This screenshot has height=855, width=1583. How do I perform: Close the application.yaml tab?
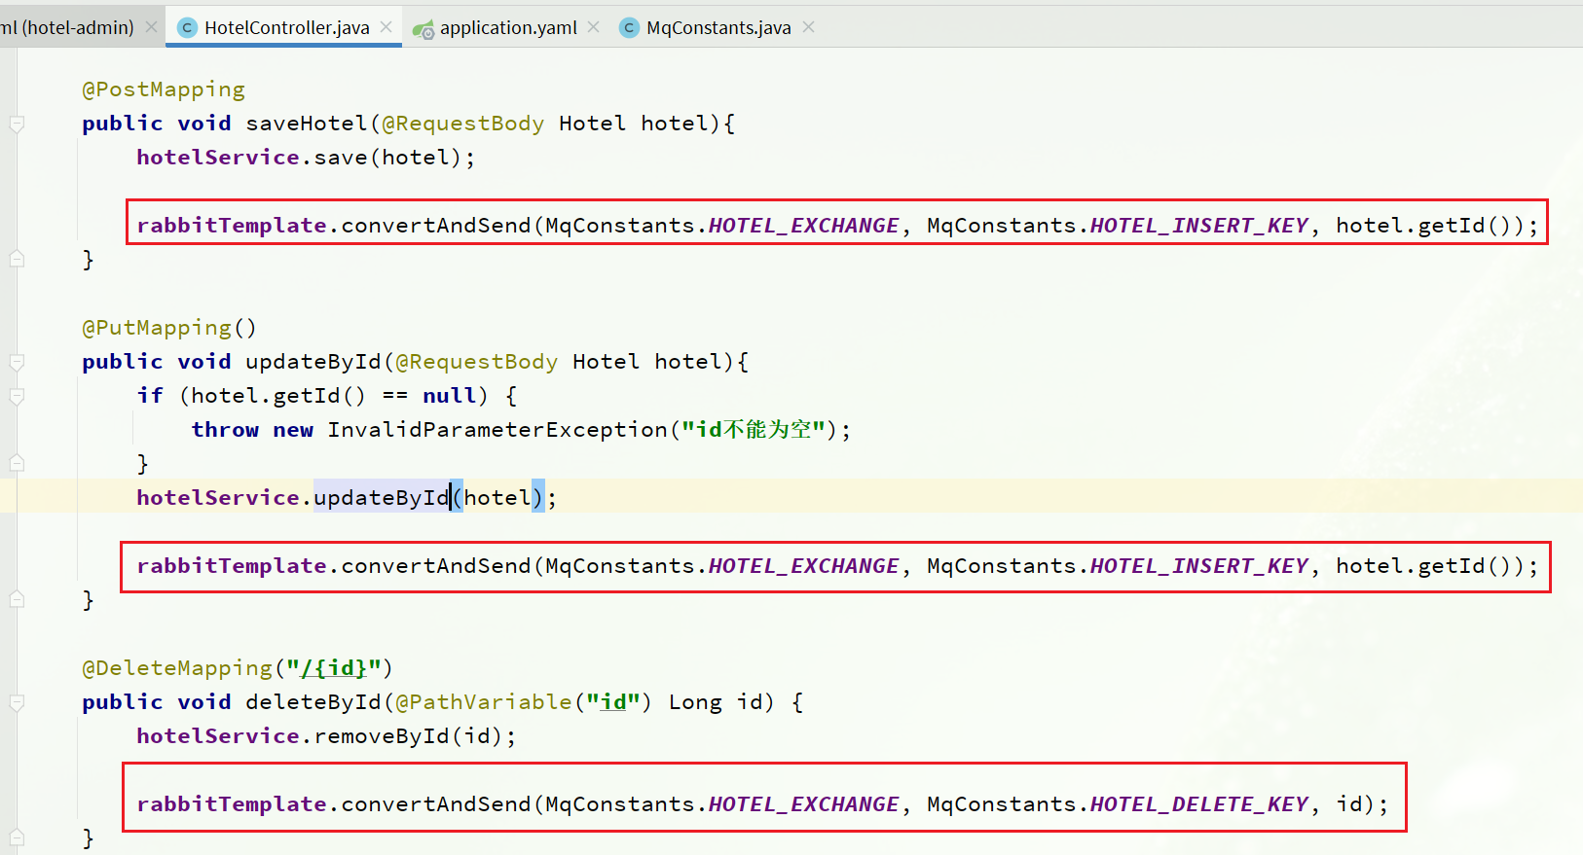click(594, 27)
